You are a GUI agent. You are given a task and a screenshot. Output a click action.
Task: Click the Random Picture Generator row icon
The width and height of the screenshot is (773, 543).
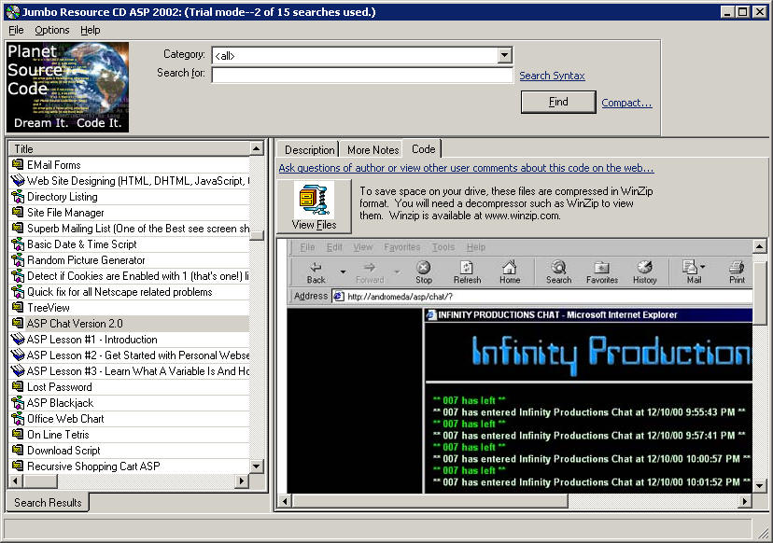pos(18,259)
